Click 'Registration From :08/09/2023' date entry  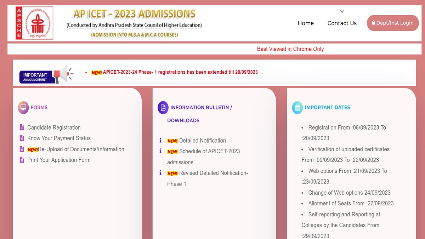click(344, 133)
